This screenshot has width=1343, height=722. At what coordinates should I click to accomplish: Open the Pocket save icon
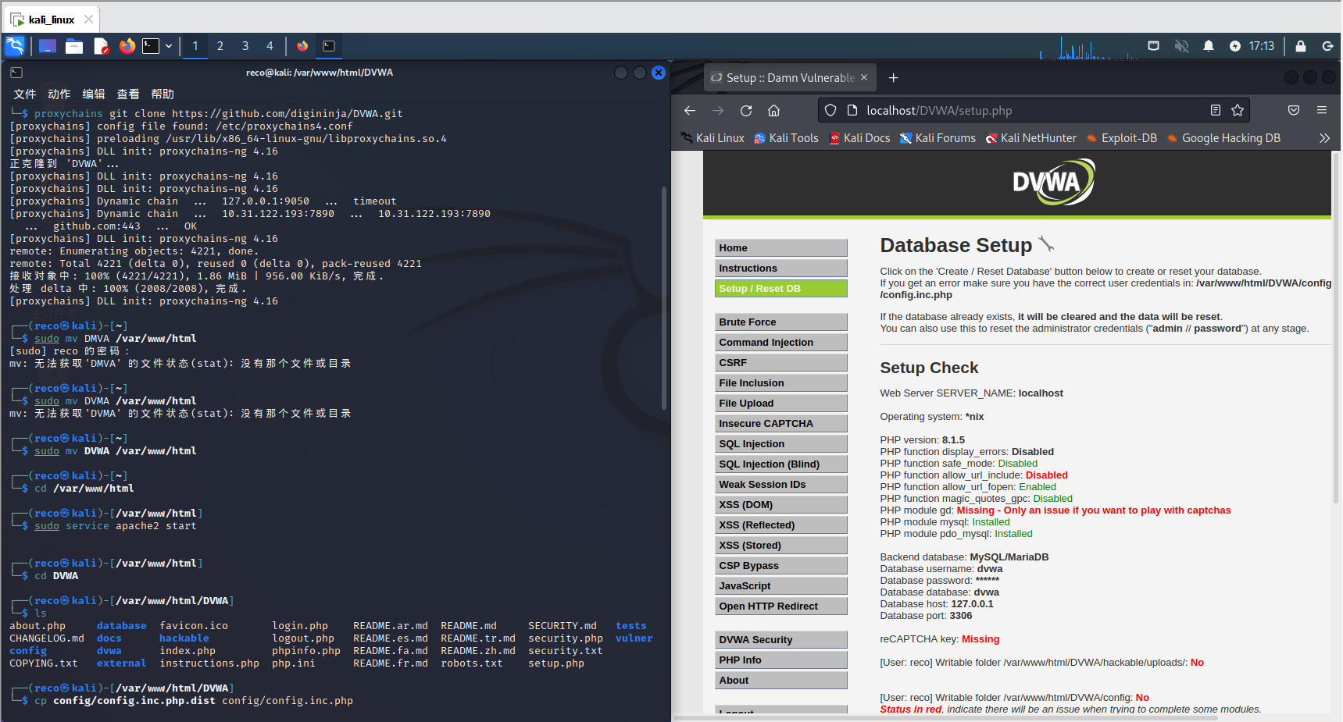coord(1294,111)
